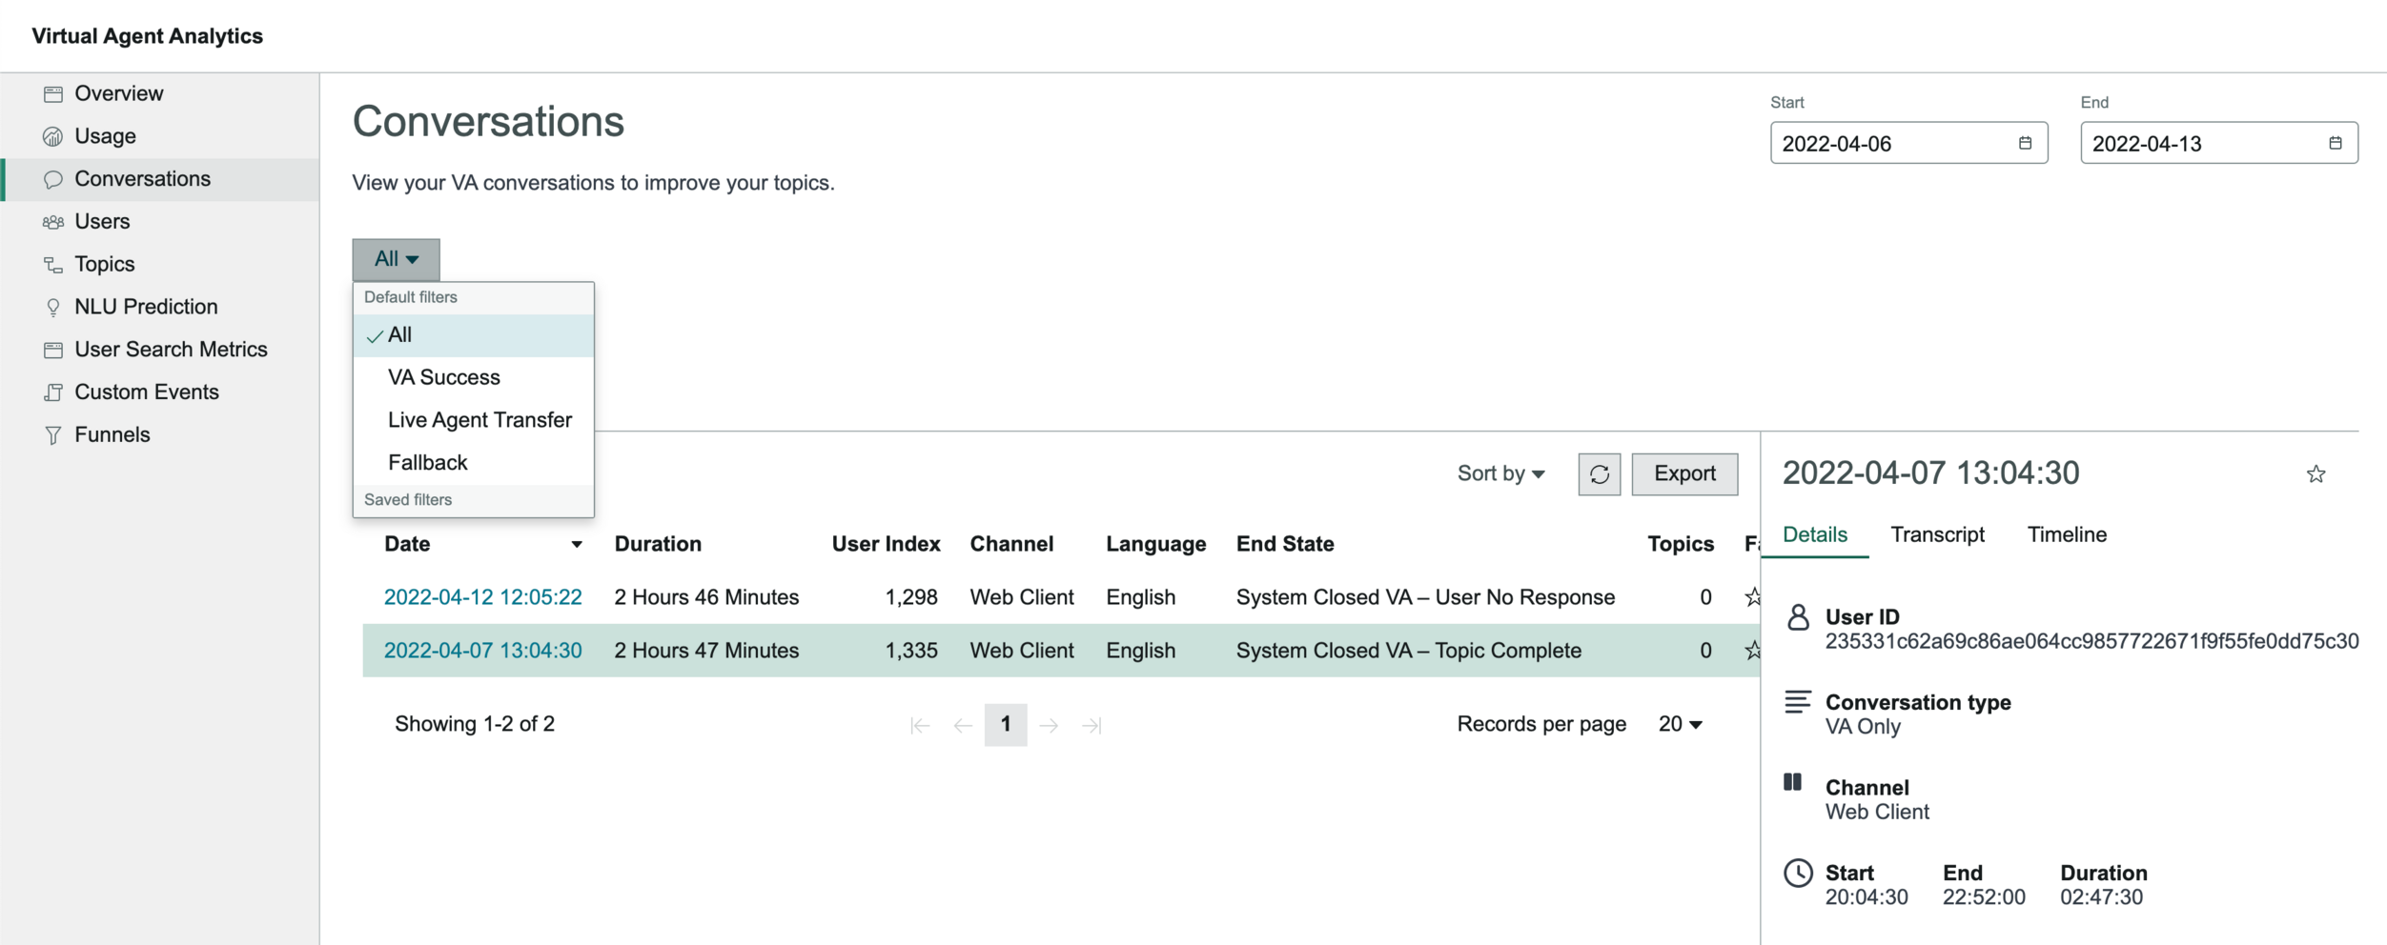2387x945 pixels.
Task: Select VA Success filter option
Action: point(474,377)
